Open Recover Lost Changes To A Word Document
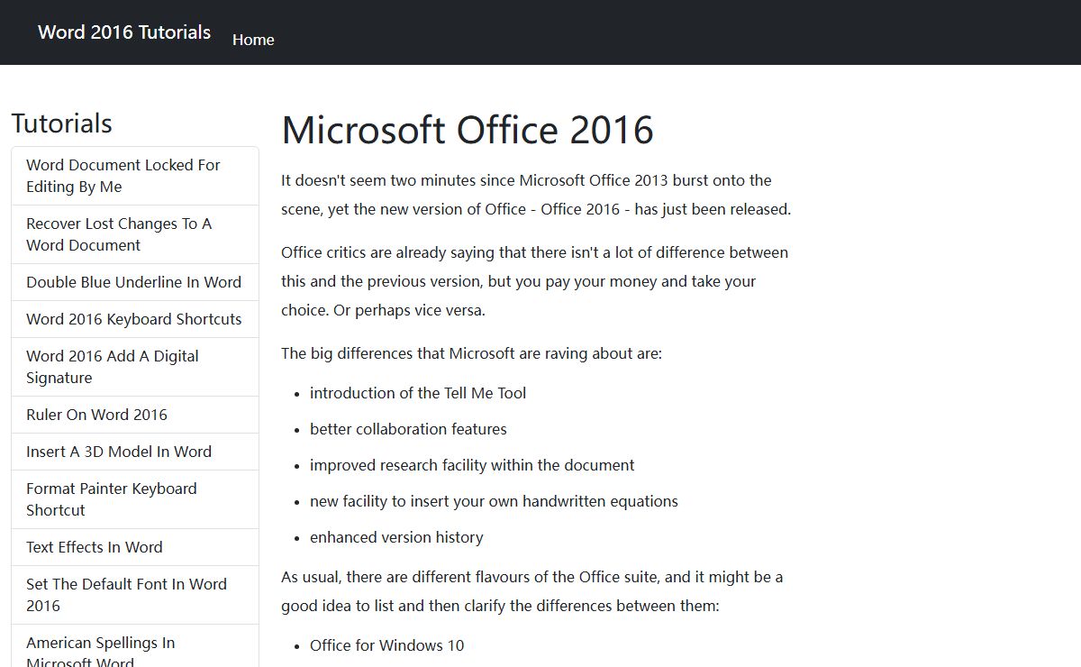 pyautogui.click(x=119, y=234)
